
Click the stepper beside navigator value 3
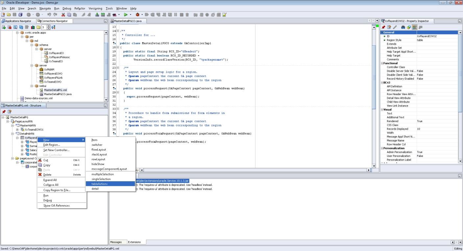48,27
